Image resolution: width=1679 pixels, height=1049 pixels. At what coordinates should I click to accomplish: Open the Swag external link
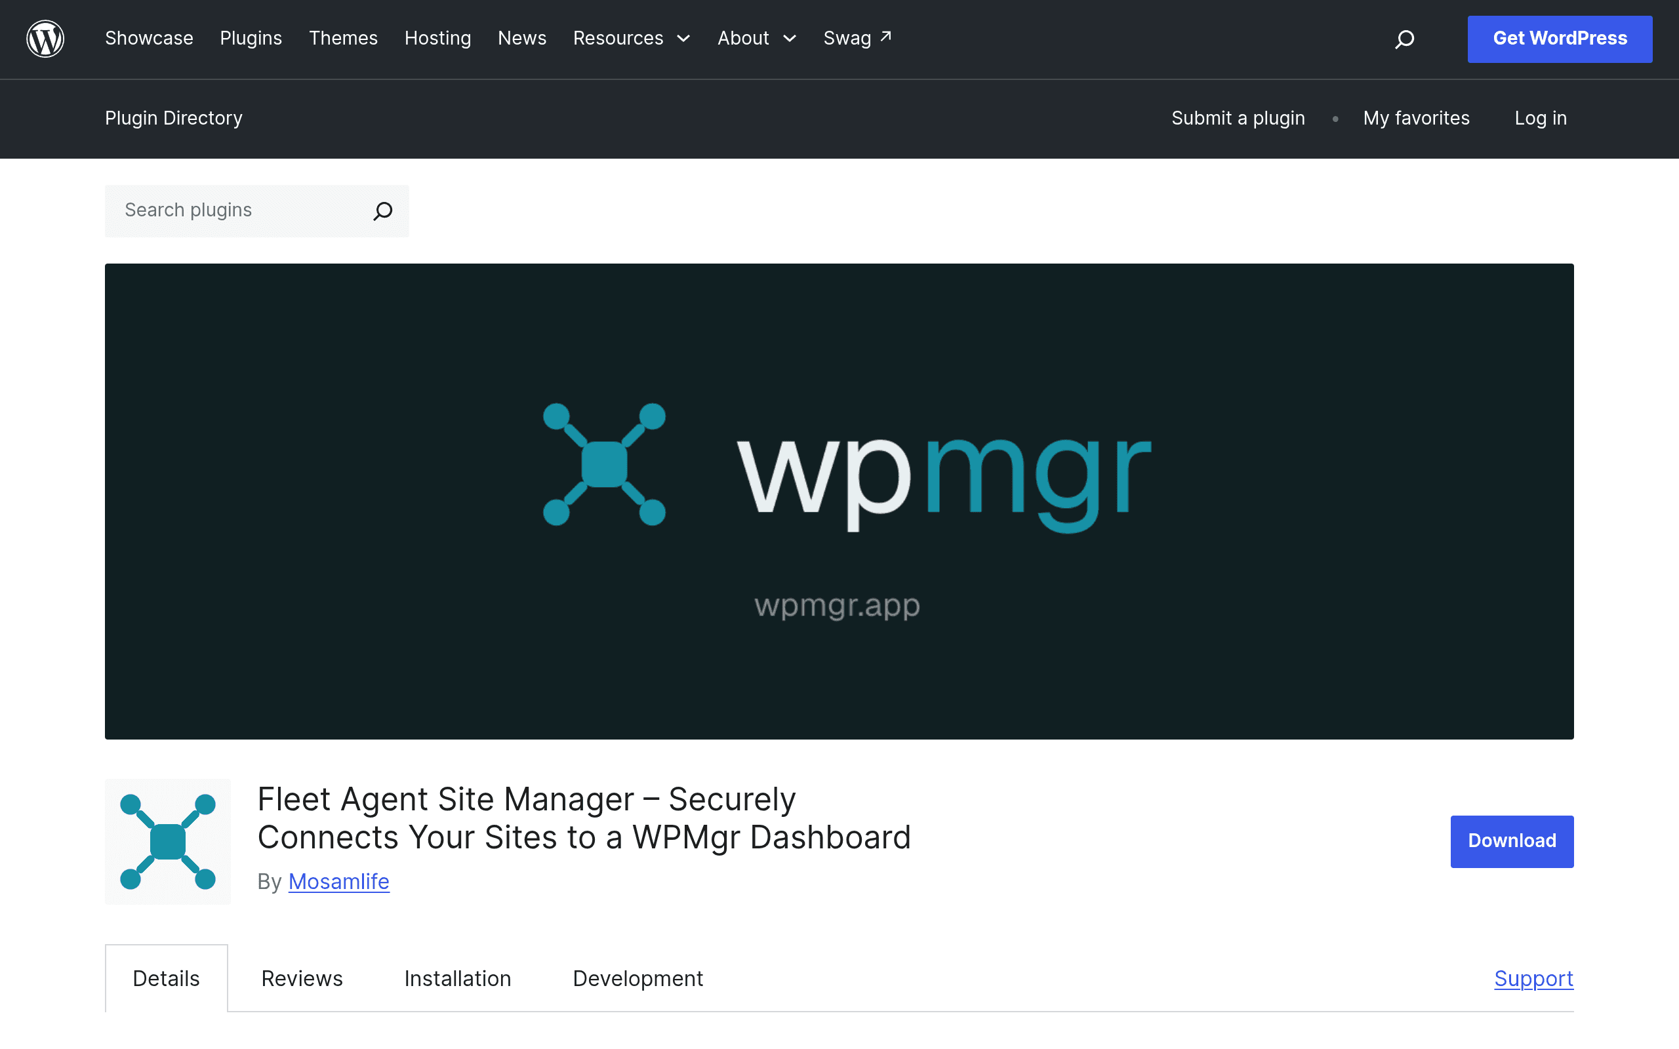[857, 38]
